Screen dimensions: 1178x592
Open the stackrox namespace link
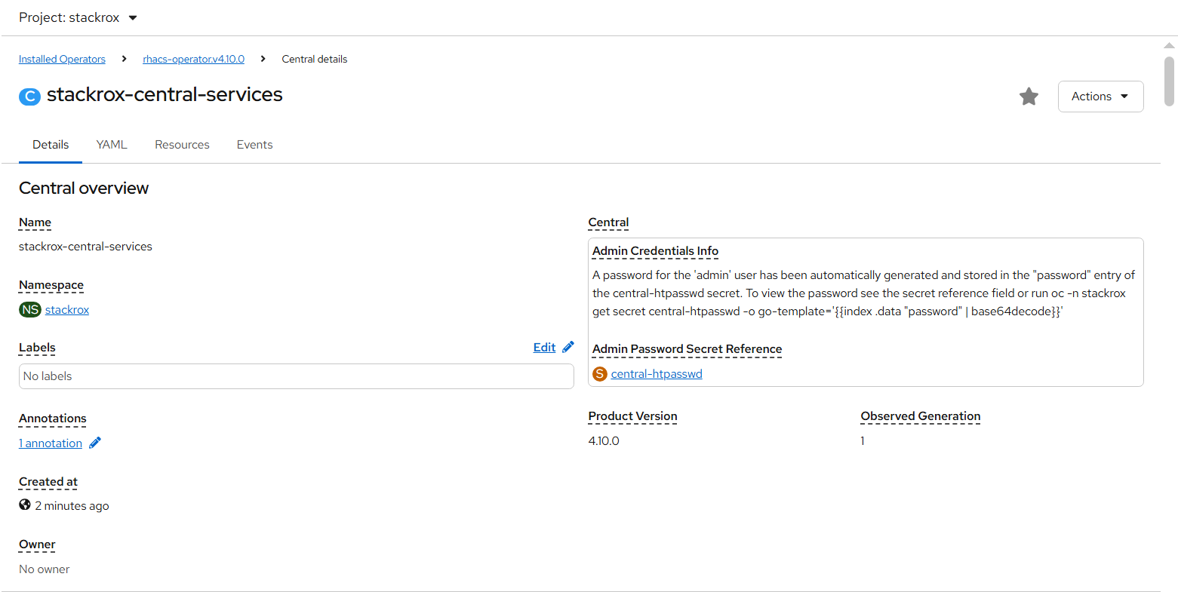(x=67, y=310)
